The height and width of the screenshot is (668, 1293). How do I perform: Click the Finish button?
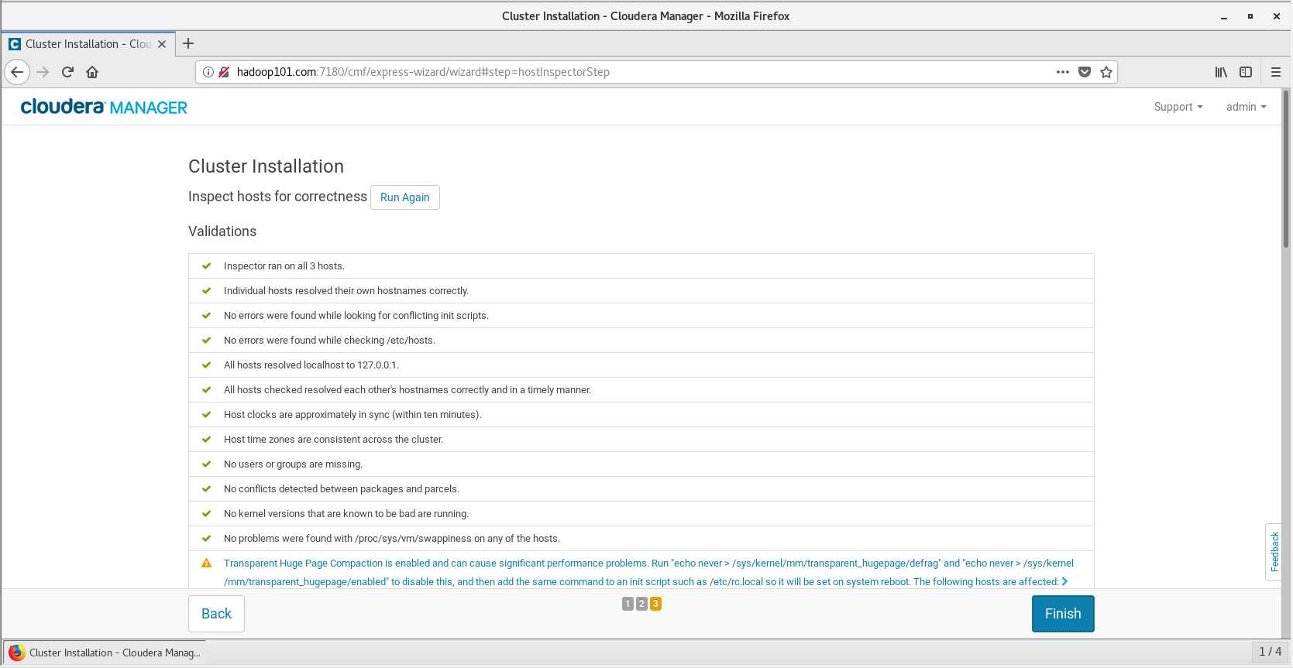(1063, 614)
